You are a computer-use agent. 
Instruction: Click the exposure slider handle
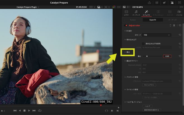pos(147,56)
